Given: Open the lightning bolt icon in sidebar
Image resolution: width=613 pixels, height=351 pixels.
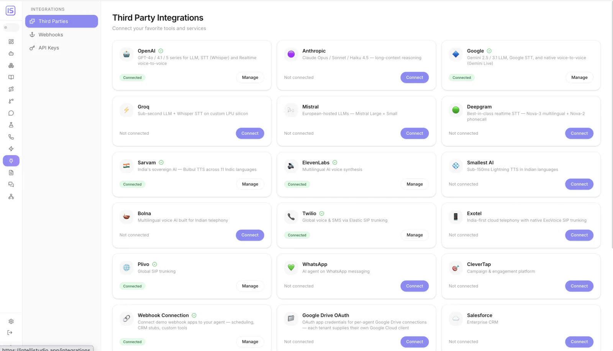Looking at the screenshot, I should point(11,149).
